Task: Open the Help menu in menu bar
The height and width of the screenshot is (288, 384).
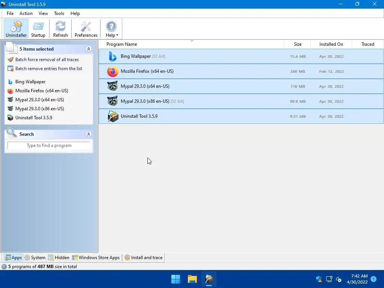Action: click(75, 13)
